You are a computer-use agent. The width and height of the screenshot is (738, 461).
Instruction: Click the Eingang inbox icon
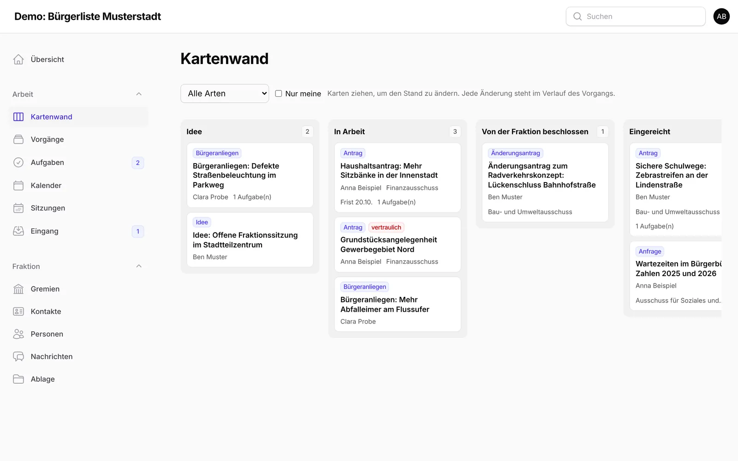[18, 231]
